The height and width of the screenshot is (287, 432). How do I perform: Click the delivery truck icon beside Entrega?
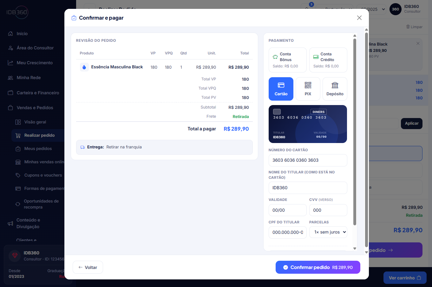point(83,147)
